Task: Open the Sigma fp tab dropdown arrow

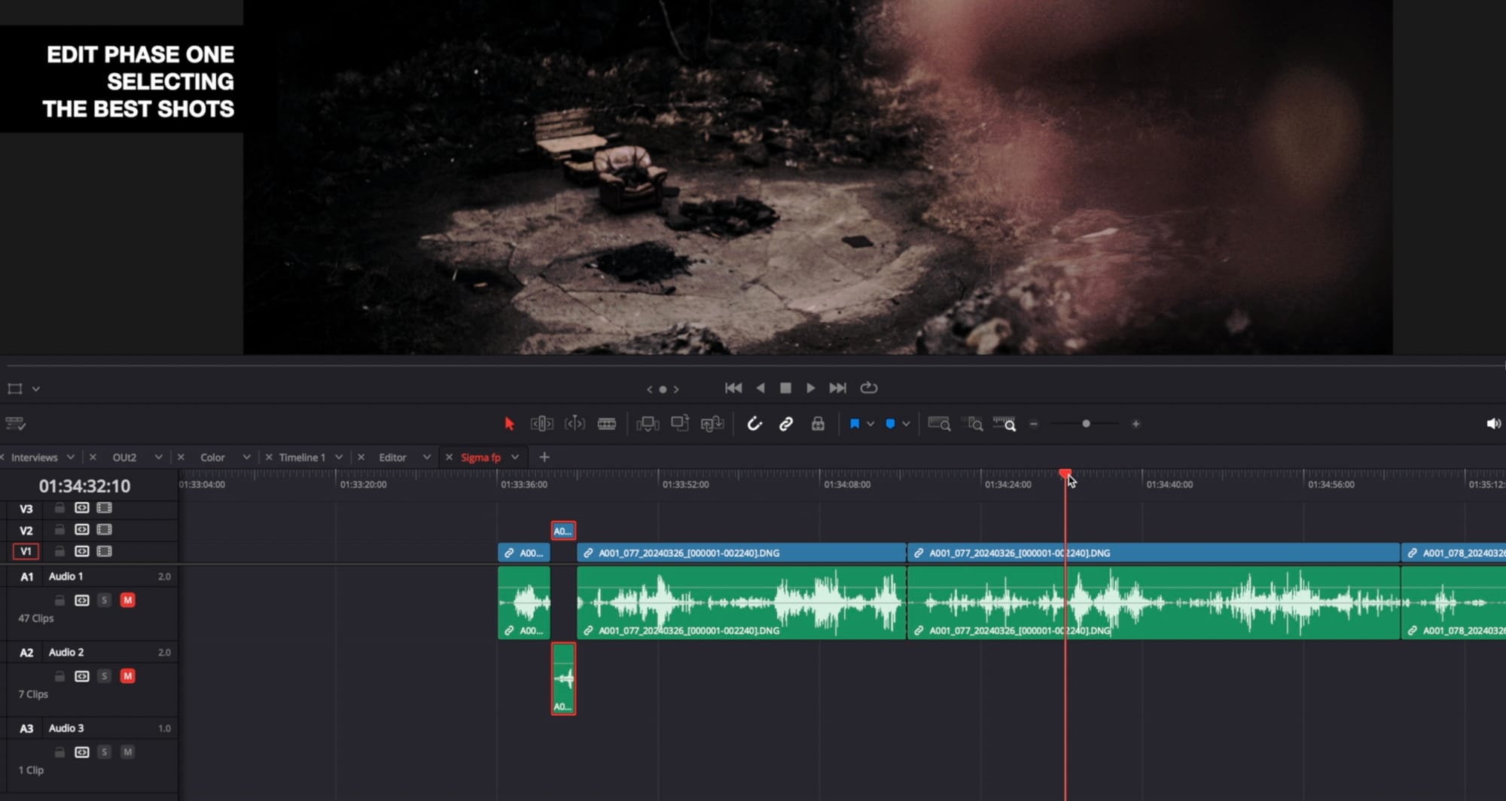Action: (x=515, y=457)
